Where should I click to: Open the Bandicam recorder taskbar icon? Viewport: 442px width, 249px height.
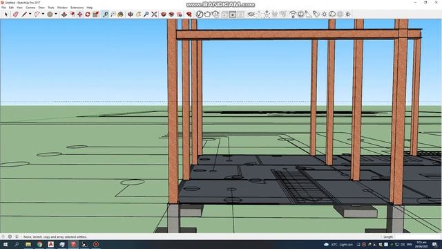pyautogui.click(x=96, y=244)
